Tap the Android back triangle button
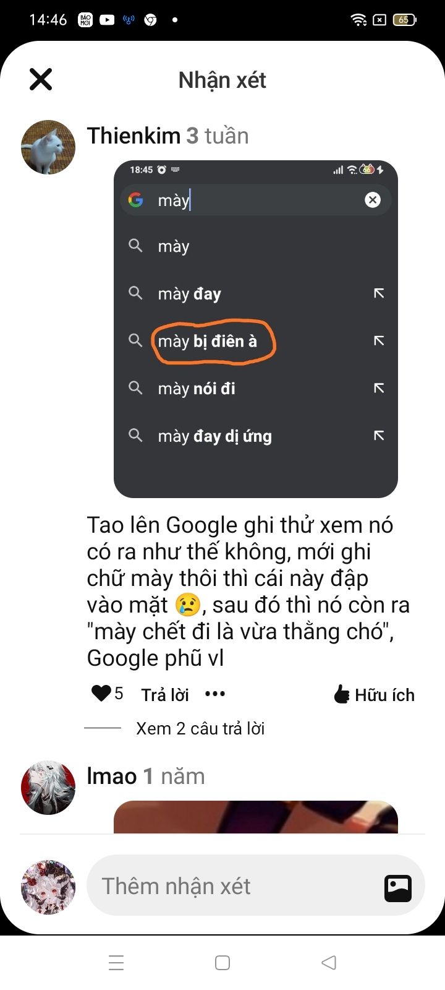Viewport: 445px width, 990px height. (x=329, y=963)
